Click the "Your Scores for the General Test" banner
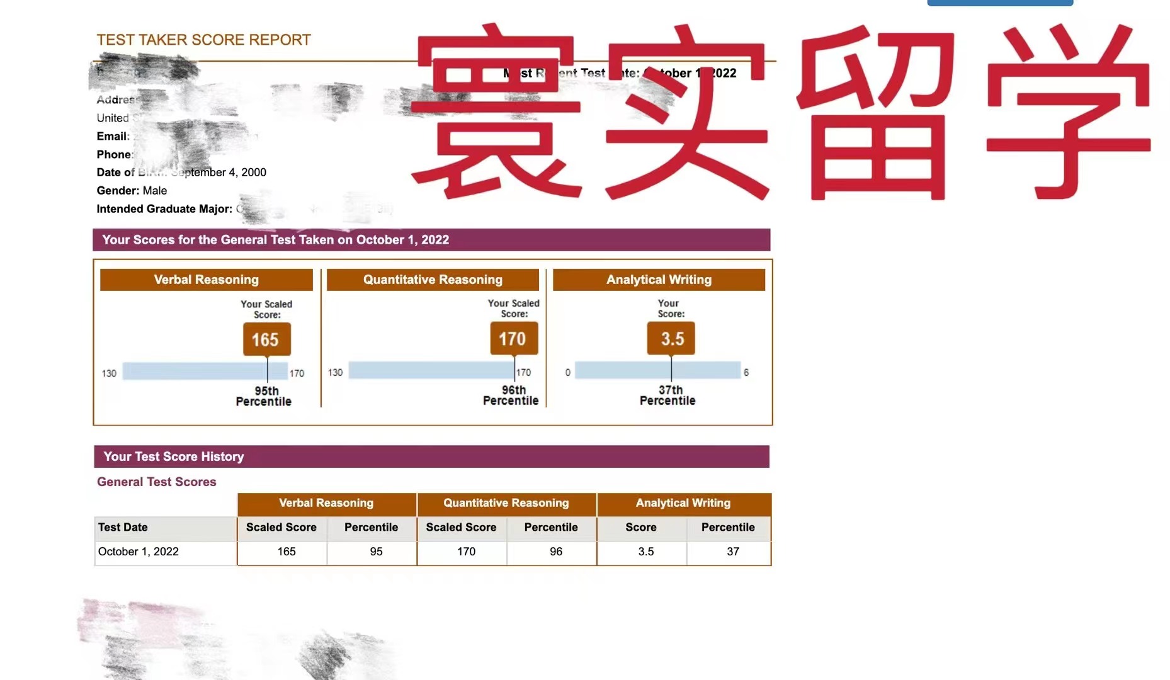1170x680 pixels. click(x=431, y=240)
